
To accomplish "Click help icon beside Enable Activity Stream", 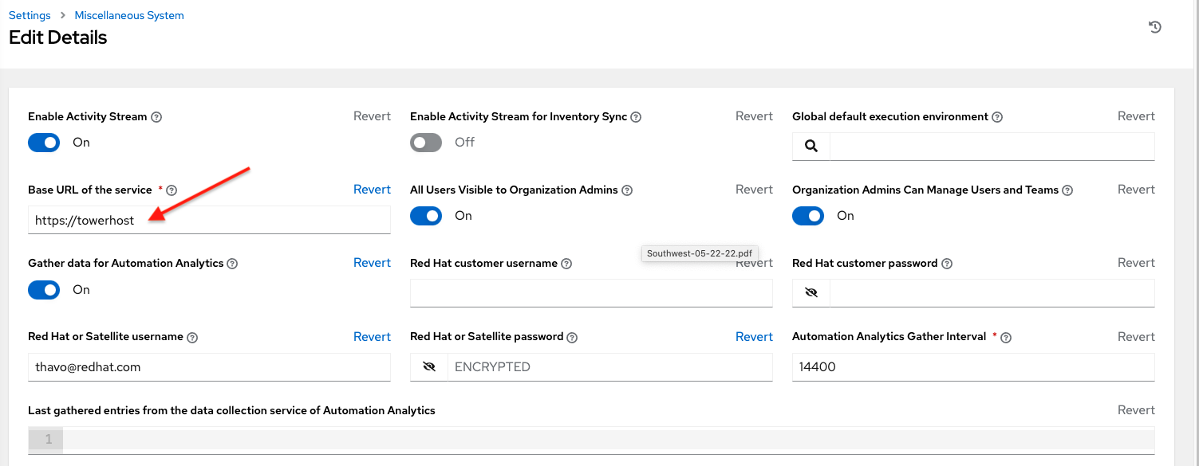I will [x=156, y=117].
